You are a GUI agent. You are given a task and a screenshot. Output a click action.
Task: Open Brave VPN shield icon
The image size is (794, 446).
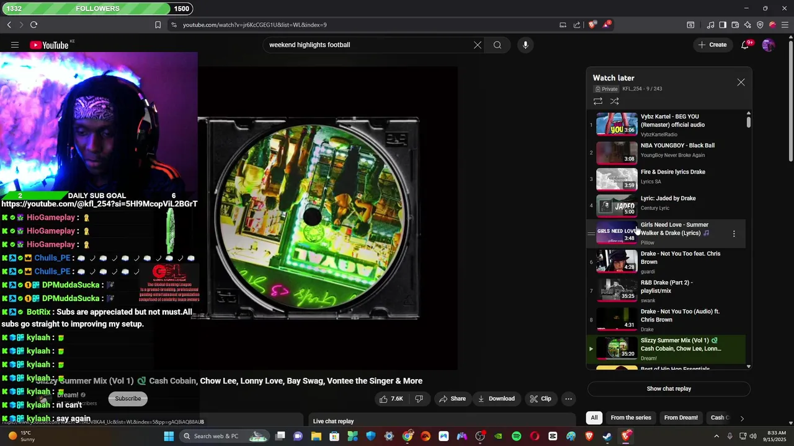click(x=760, y=25)
